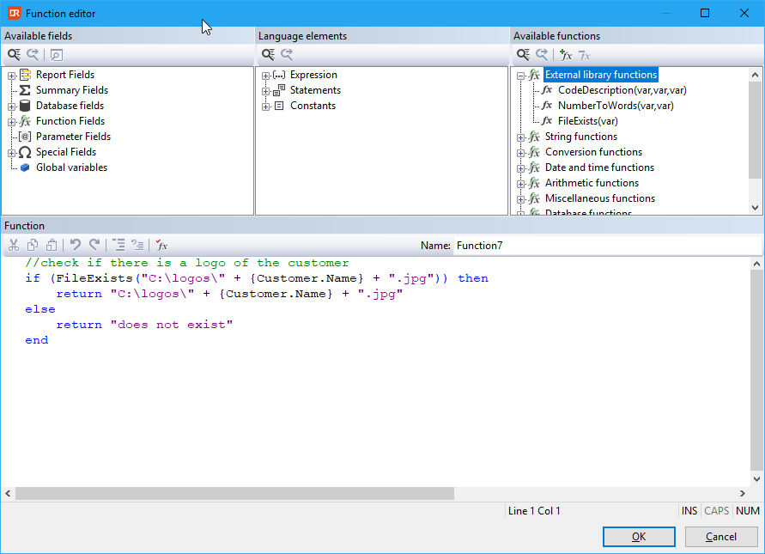This screenshot has width=765, height=554.
Task: Expand the Special Fields tree node
Action: pyautogui.click(x=12, y=153)
